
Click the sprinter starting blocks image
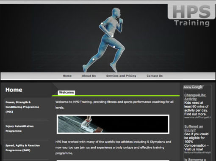click(113, 124)
